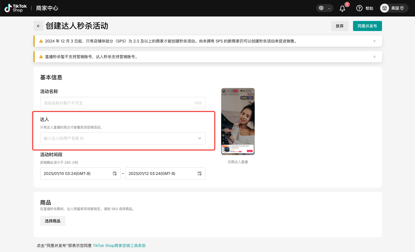
Task: Dismiss the SPS requirement warning banner
Action: pyautogui.click(x=375, y=41)
